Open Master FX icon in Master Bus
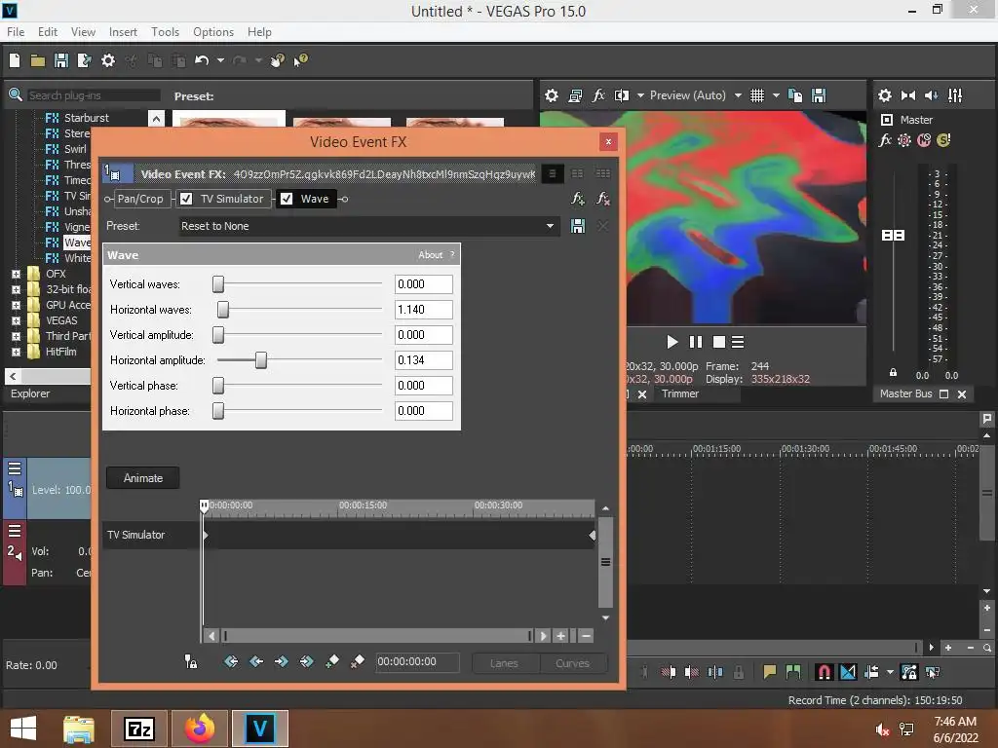The height and width of the screenshot is (748, 998). (885, 140)
